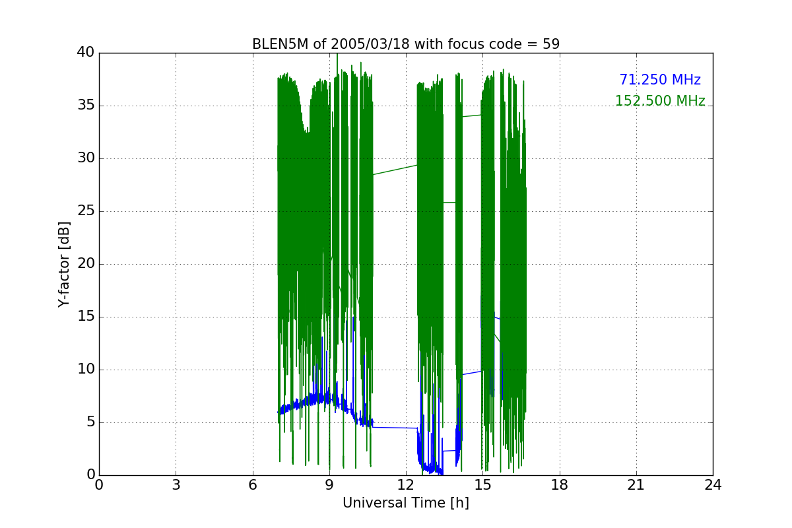Select the green "152.500 MHz" legend label
792x528 pixels.
(660, 101)
